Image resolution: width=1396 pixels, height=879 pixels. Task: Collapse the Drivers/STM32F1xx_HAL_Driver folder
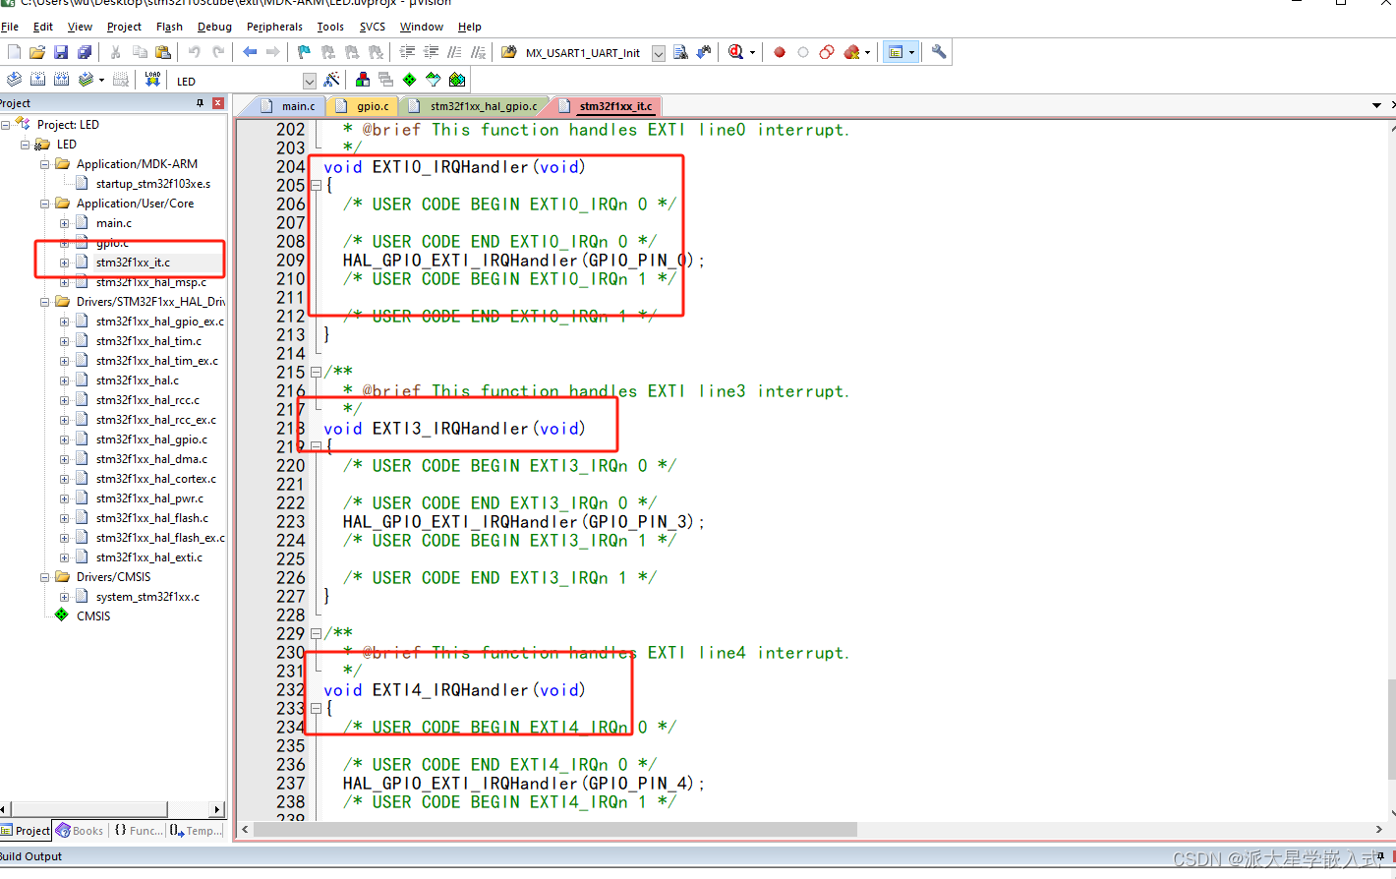(45, 302)
